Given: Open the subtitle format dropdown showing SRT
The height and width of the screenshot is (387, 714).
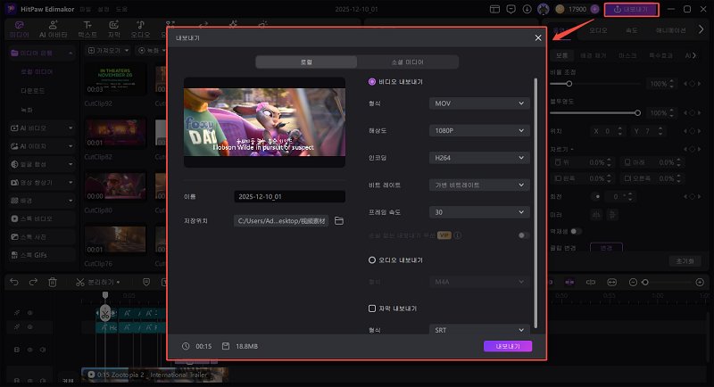Looking at the screenshot, I should [479, 330].
